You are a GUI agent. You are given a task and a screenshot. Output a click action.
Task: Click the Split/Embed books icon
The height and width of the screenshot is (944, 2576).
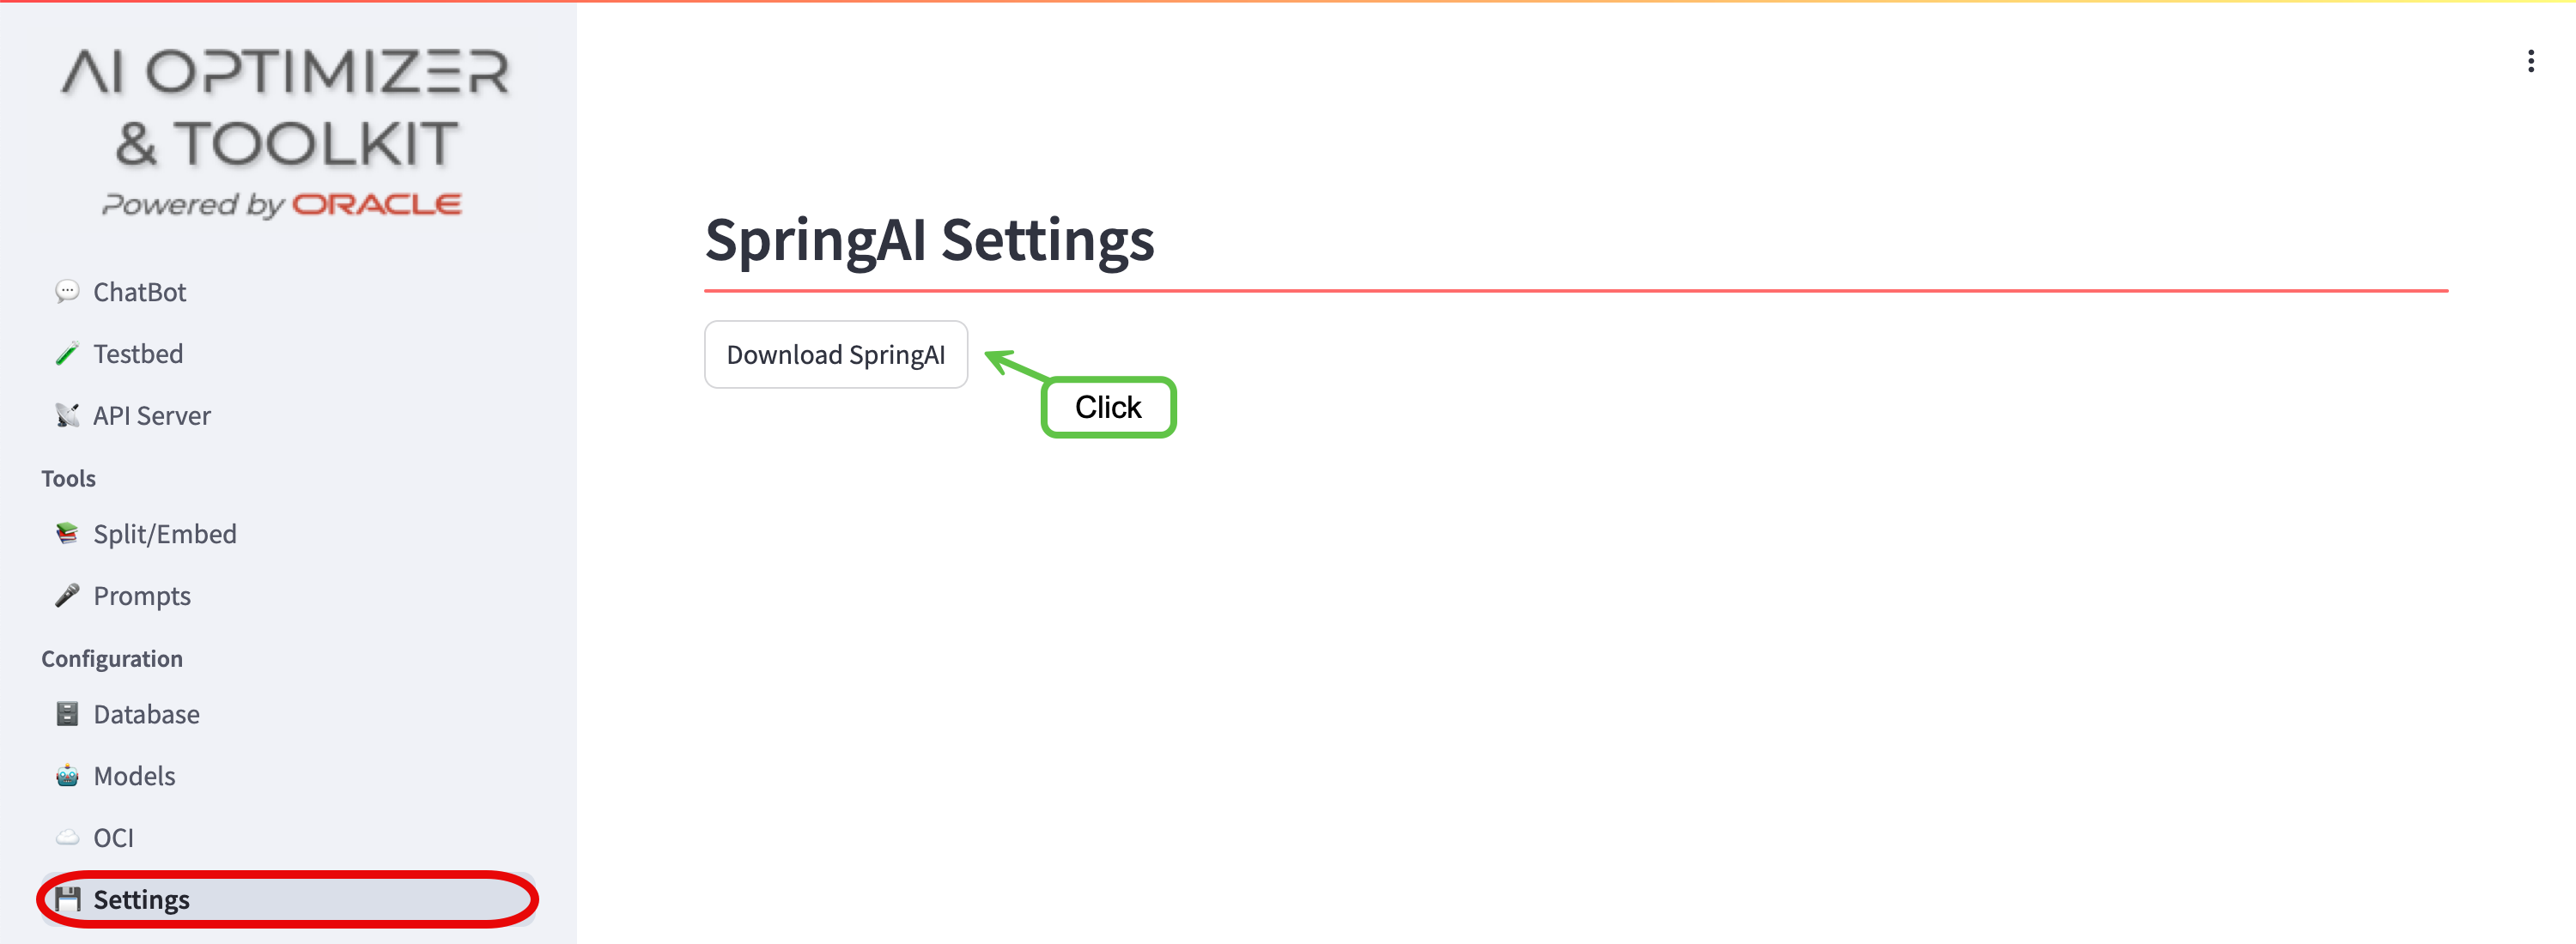point(67,534)
